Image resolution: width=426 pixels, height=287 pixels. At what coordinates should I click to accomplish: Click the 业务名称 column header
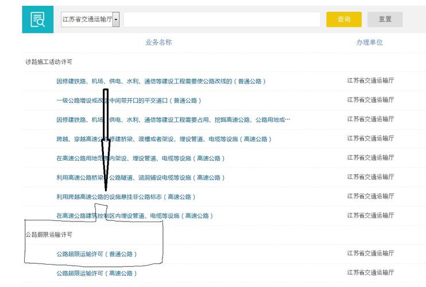[158, 42]
